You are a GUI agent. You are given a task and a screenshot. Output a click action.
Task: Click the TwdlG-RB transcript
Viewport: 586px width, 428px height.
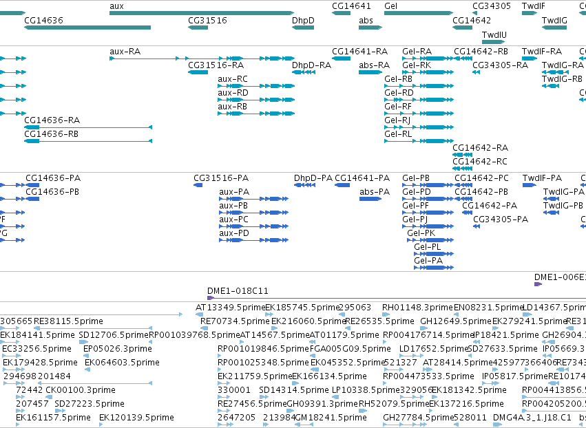point(550,86)
